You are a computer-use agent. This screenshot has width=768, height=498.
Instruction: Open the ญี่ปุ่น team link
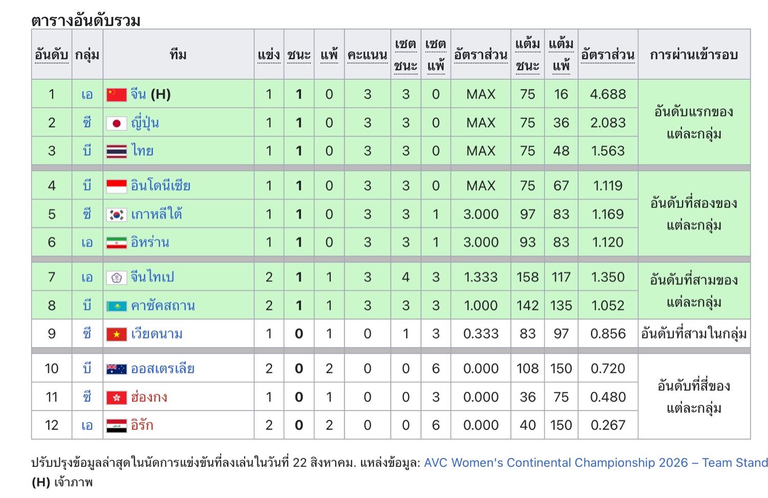coord(145,123)
